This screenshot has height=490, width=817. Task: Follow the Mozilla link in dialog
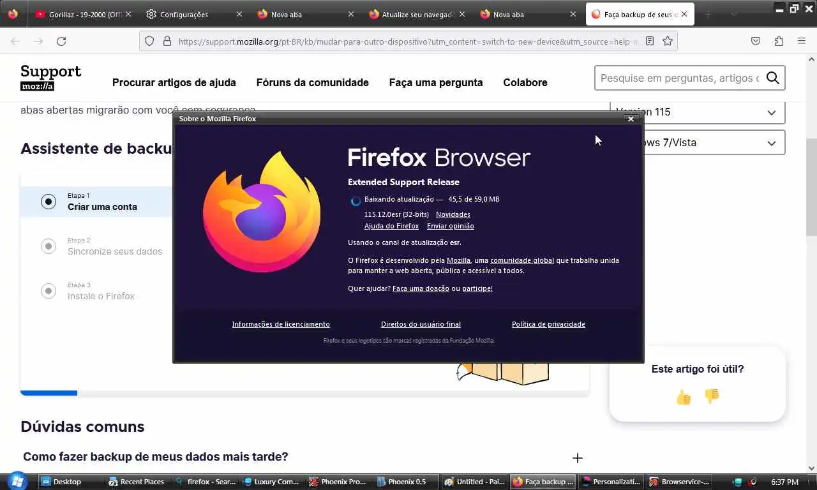458,260
